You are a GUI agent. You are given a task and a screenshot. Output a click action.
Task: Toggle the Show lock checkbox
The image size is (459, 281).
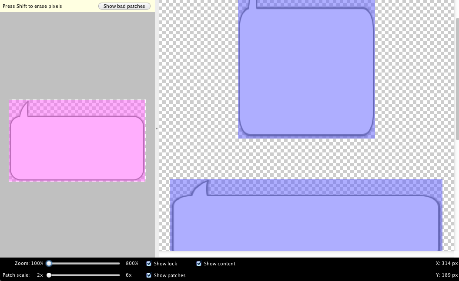(x=149, y=264)
